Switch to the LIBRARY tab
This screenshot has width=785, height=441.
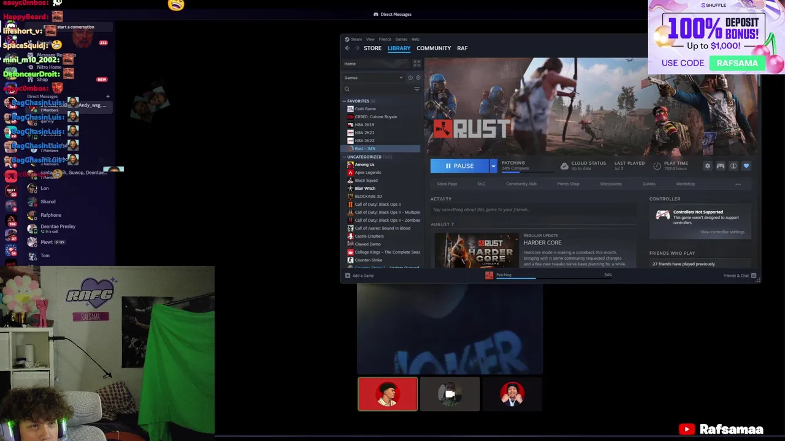click(x=399, y=48)
